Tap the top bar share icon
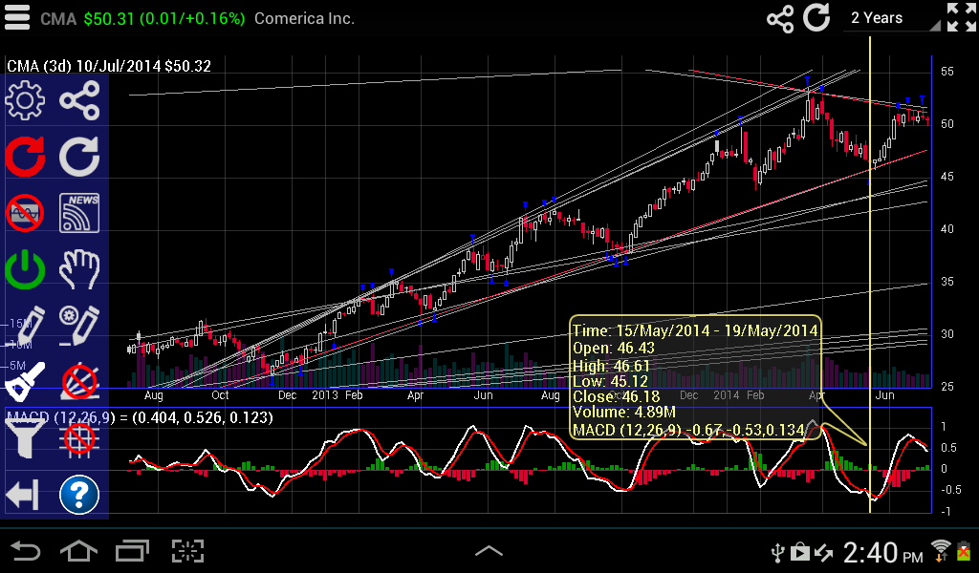 click(x=780, y=19)
